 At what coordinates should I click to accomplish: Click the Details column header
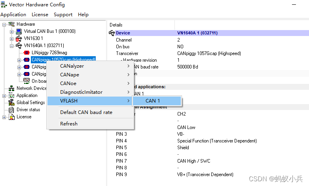[116, 25]
